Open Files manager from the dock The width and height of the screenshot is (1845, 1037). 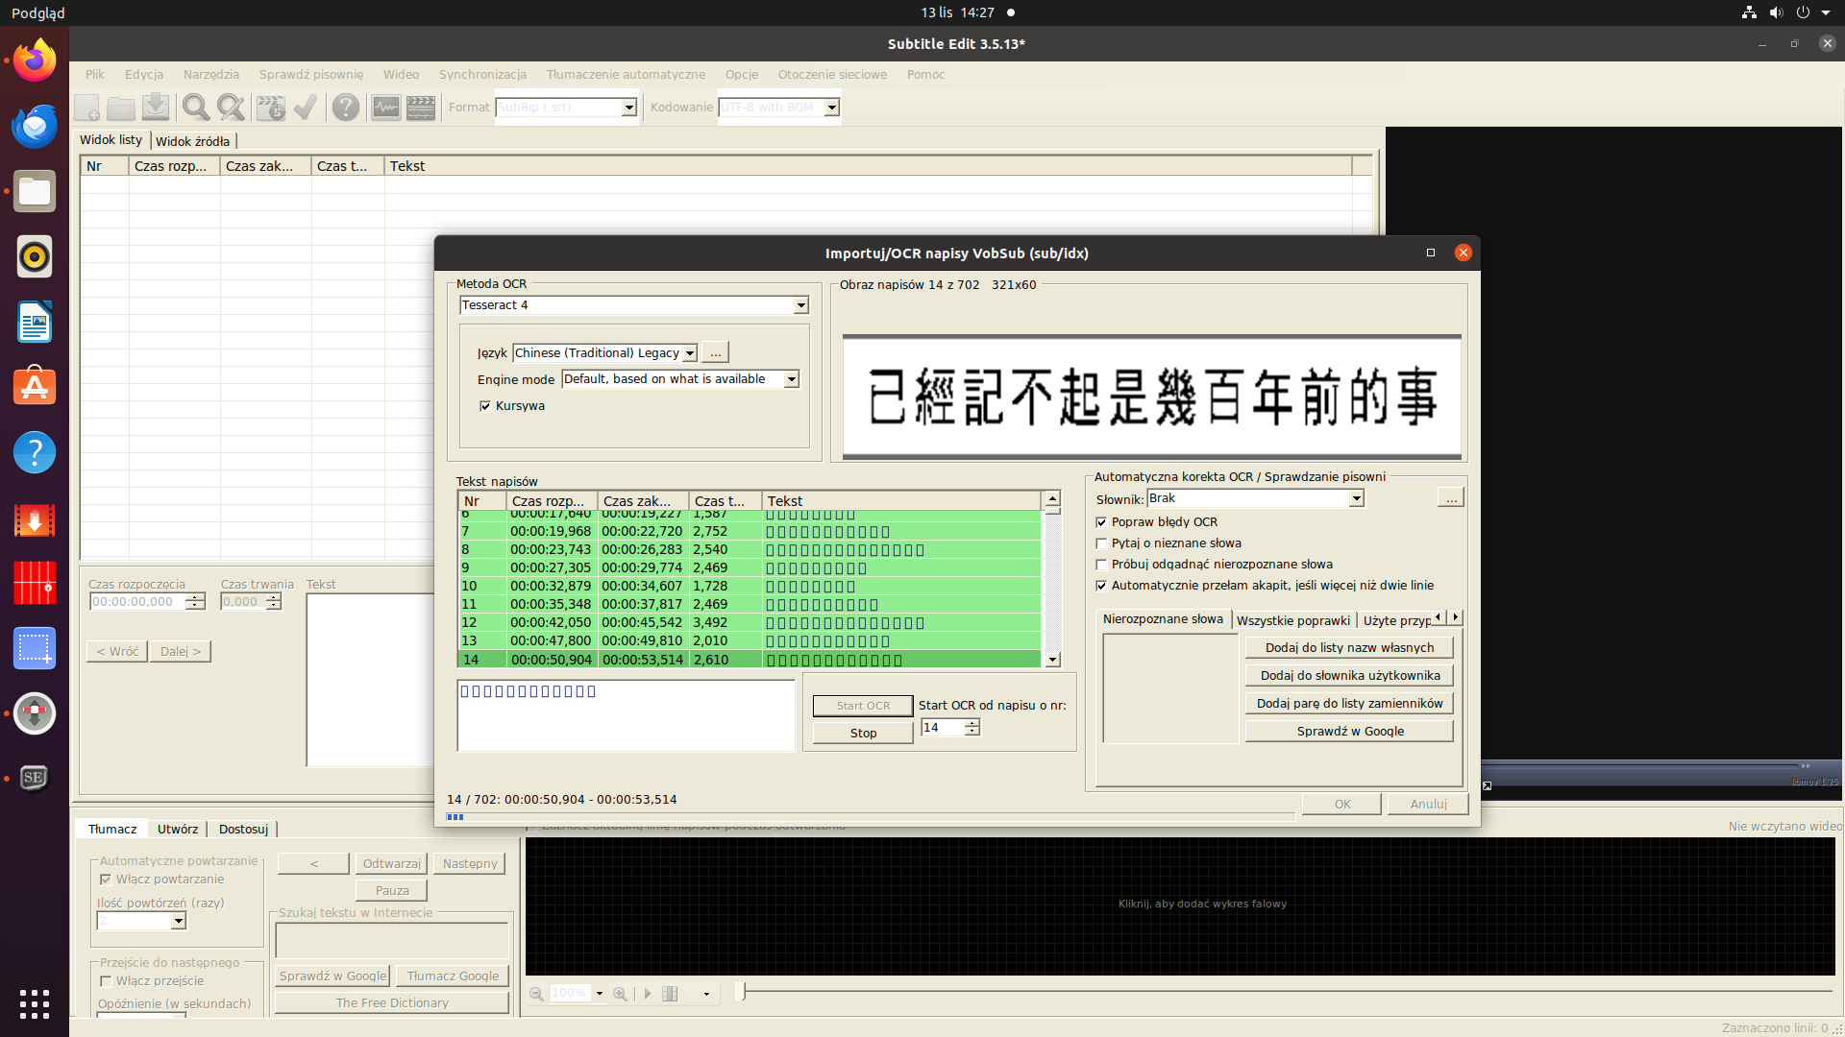[x=35, y=191]
